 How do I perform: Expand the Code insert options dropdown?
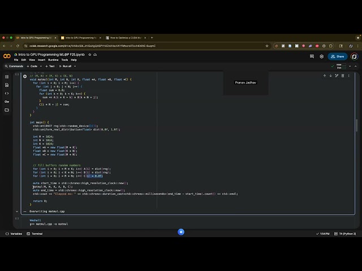click(x=41, y=66)
